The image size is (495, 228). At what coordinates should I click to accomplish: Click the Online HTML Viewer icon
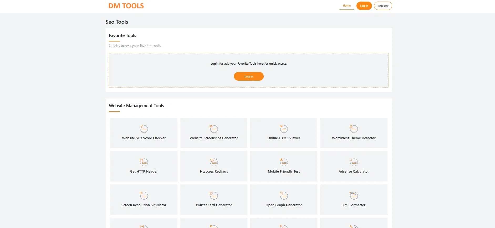284,129
